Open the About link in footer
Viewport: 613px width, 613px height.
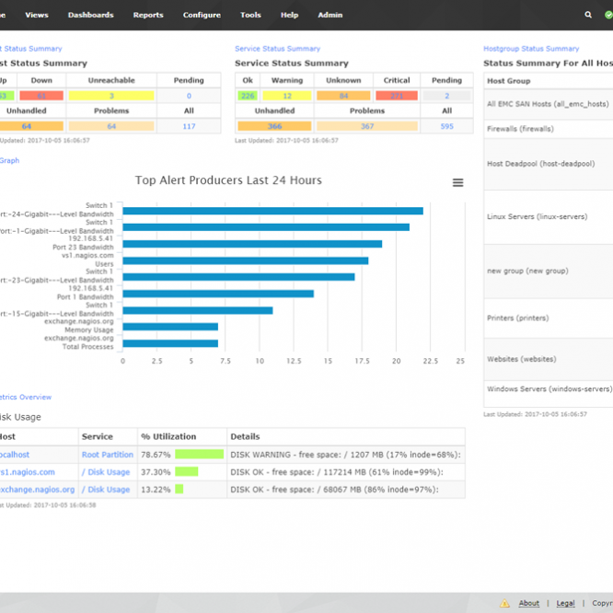tap(528, 604)
